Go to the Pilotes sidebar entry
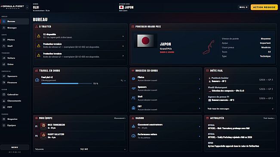This screenshot has height=157, width=280. [15, 40]
